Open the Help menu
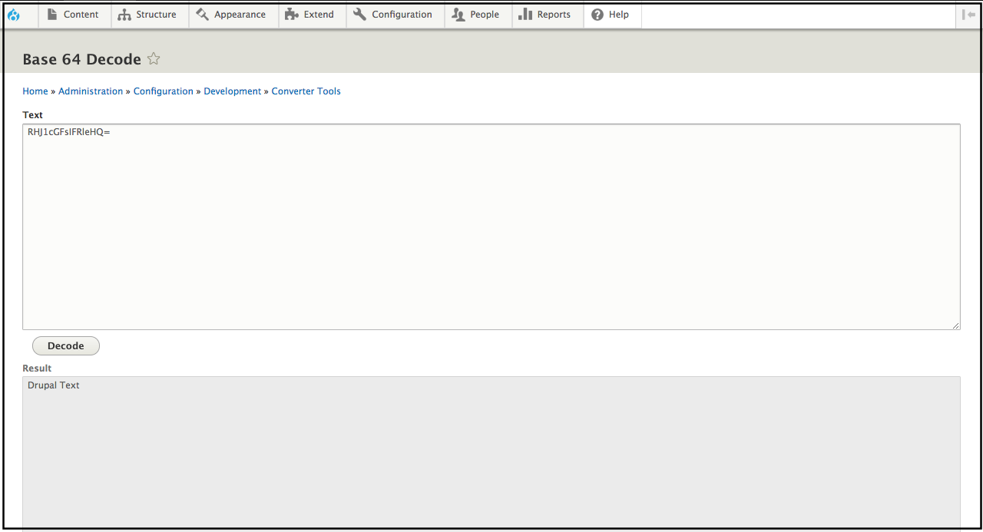The height and width of the screenshot is (532, 983). click(x=611, y=15)
